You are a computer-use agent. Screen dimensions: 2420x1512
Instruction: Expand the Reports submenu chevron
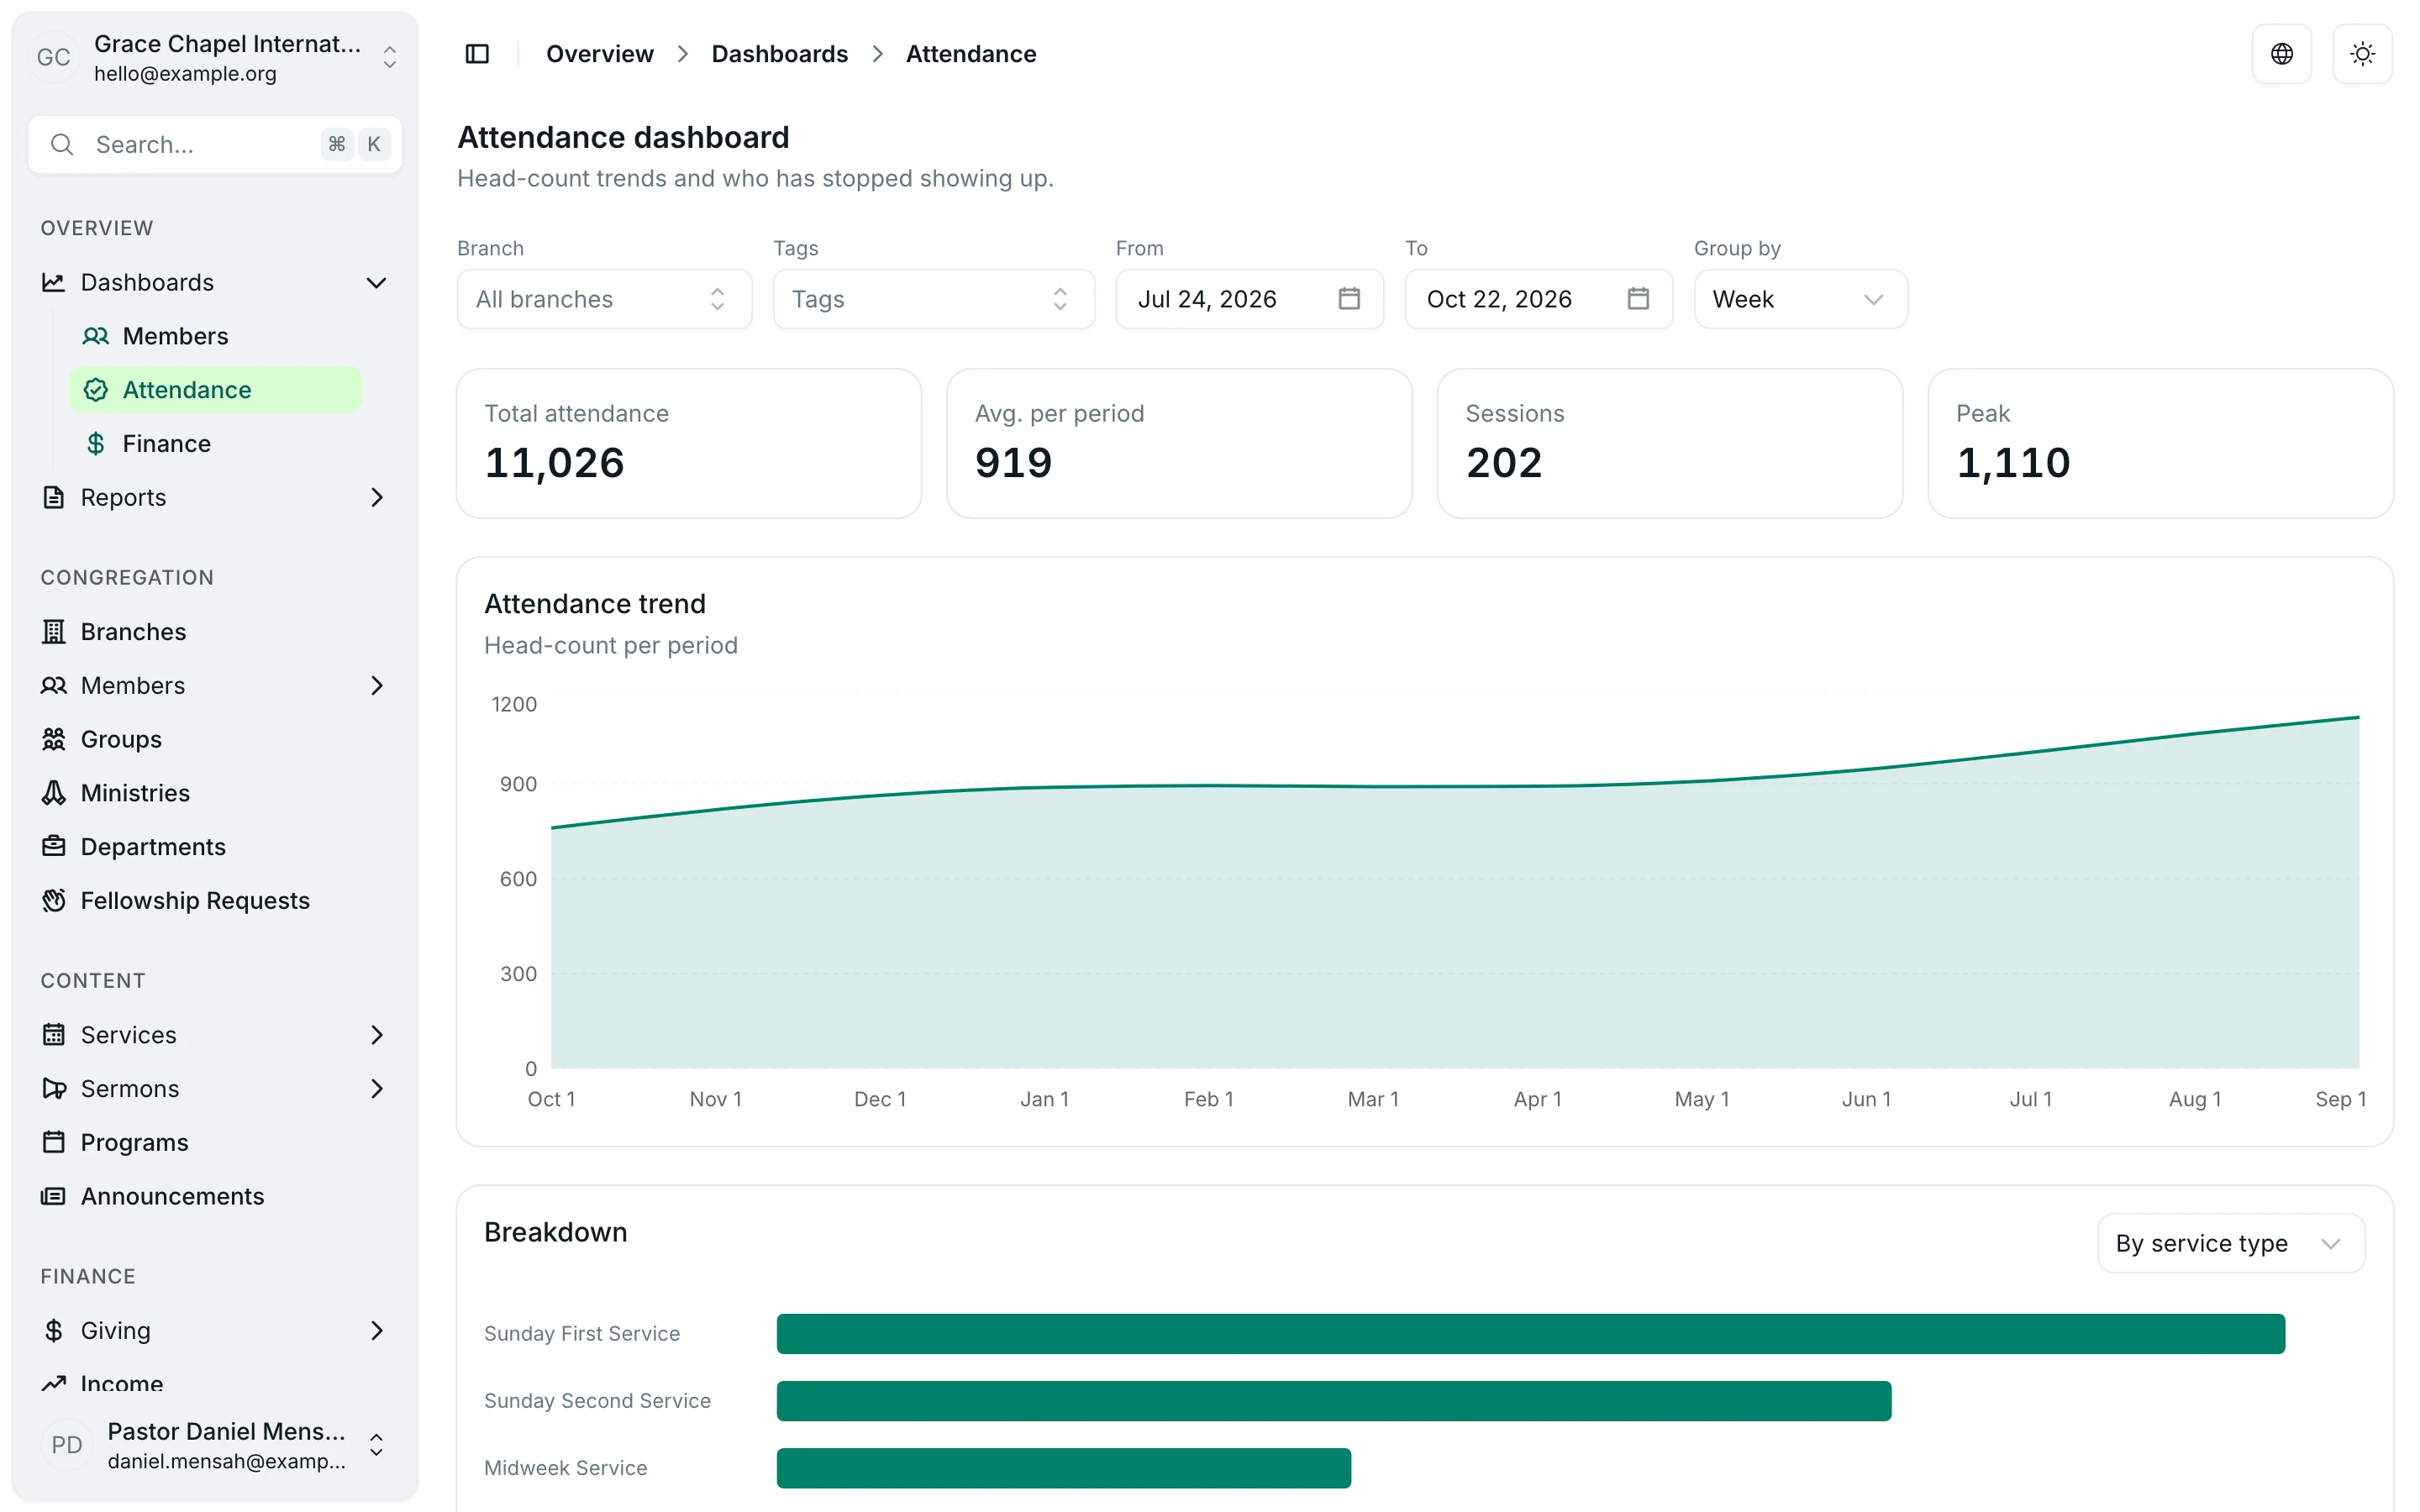coord(377,498)
